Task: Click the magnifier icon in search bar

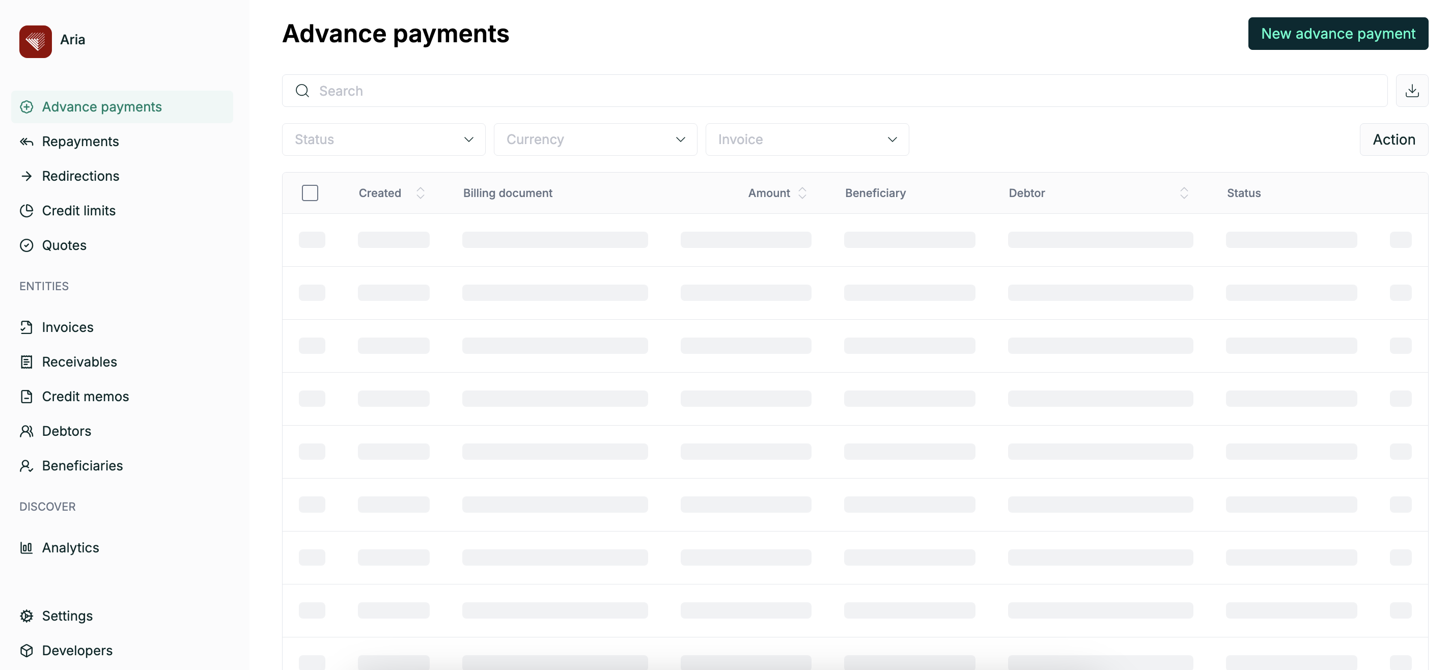Action: coord(302,91)
